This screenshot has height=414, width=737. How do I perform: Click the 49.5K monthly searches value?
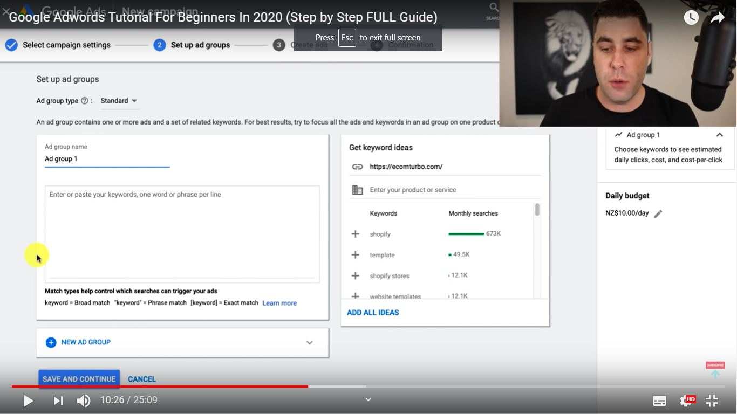461,254
